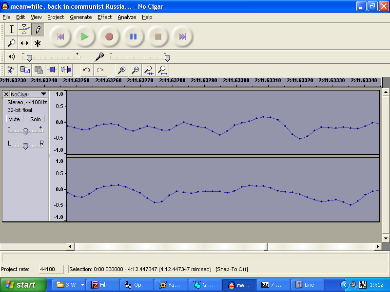Image resolution: width=390 pixels, height=292 pixels.
Task: Click the Cut scissors icon
Action: [x=11, y=70]
